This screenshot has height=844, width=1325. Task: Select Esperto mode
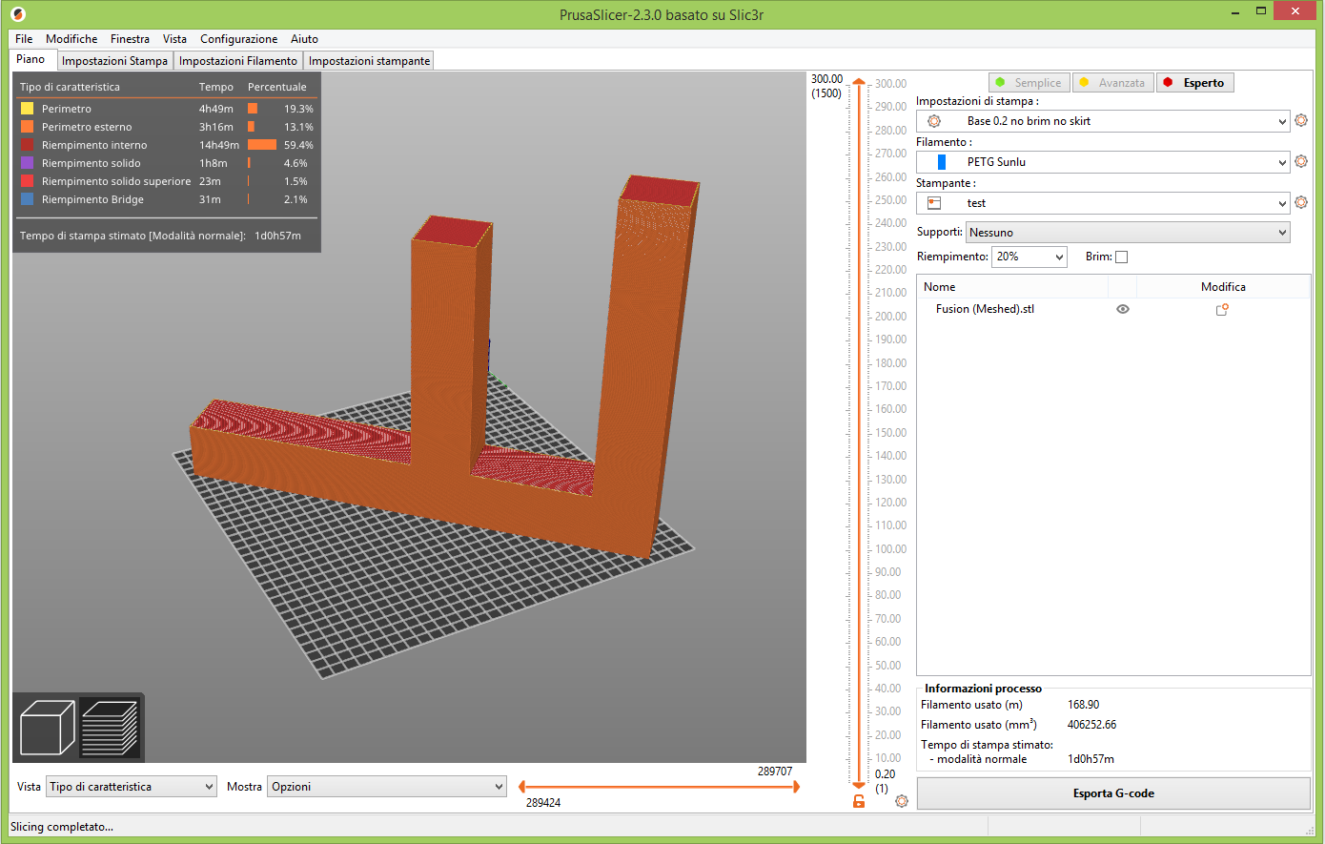pos(1195,83)
